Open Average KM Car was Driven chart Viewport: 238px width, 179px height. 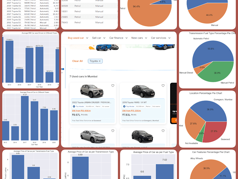[31, 60]
